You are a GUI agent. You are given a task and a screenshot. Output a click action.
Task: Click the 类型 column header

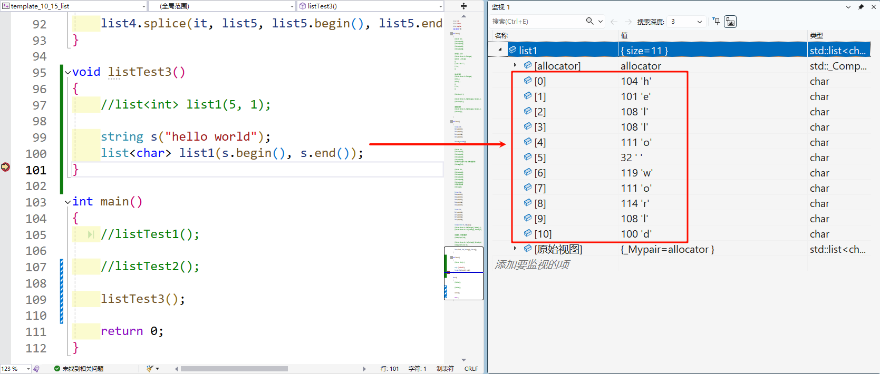click(816, 35)
